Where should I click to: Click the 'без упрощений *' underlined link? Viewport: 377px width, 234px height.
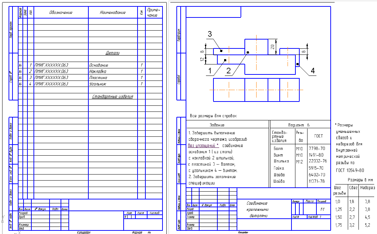pyautogui.click(x=203, y=146)
